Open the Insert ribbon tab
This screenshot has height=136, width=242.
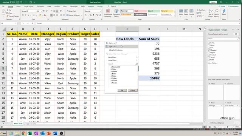pyautogui.click(x=19, y=6)
